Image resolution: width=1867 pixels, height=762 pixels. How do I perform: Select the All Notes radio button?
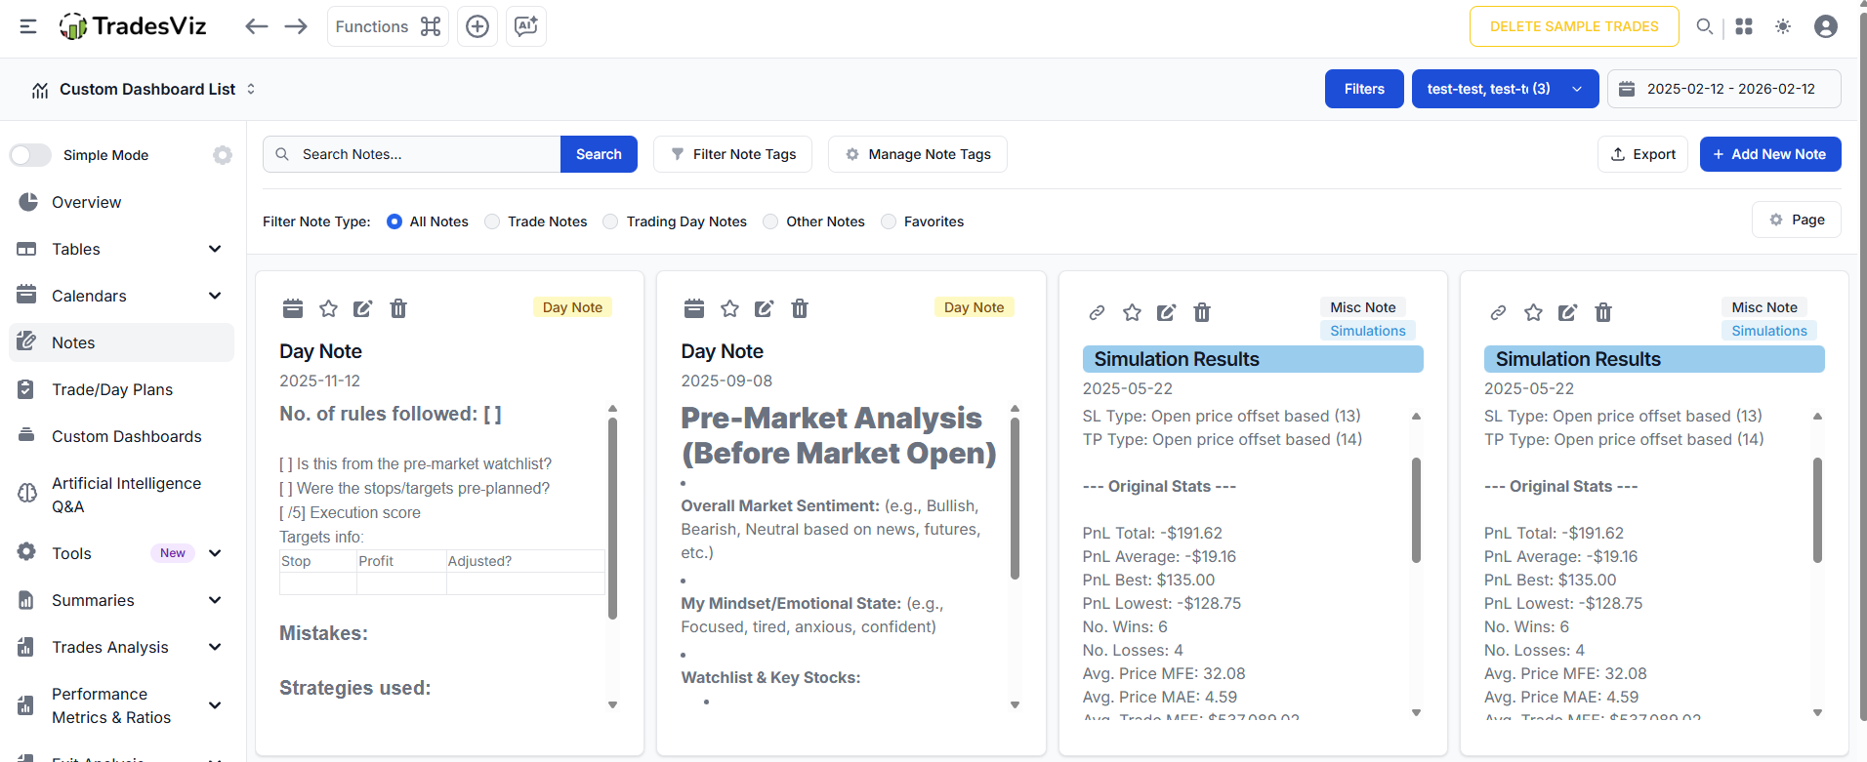click(x=394, y=221)
